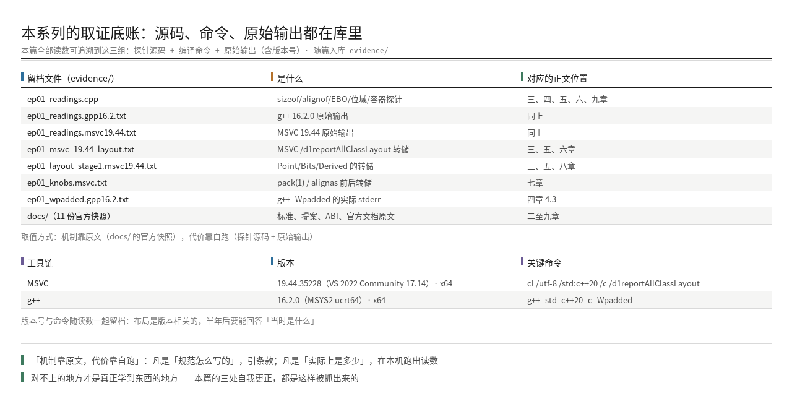Screen dimensions: 792x409
Task: Select file name ep01_readings.msvc19.44.txt
Action: pos(82,132)
